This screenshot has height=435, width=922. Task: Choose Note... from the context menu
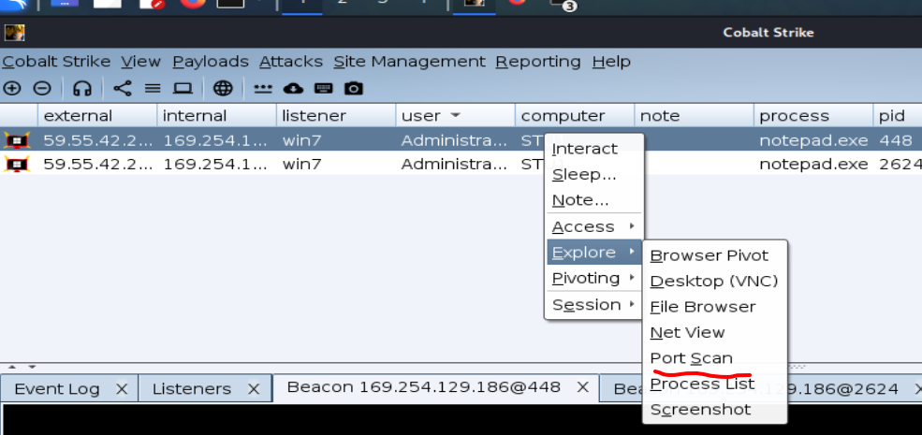pyautogui.click(x=593, y=200)
